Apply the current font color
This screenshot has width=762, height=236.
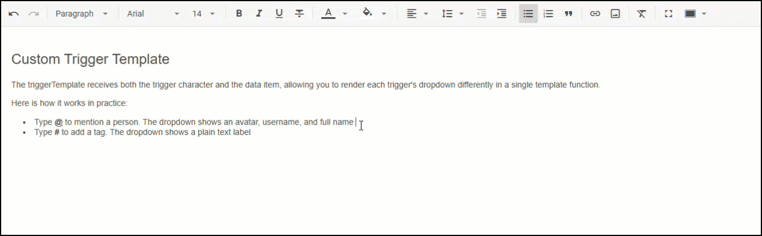tap(329, 14)
